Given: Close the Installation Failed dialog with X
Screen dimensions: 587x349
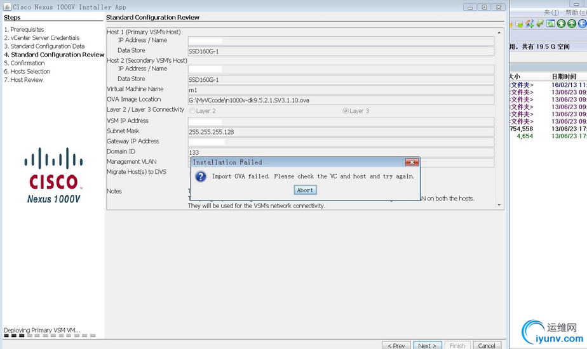Looking at the screenshot, I should [x=412, y=162].
